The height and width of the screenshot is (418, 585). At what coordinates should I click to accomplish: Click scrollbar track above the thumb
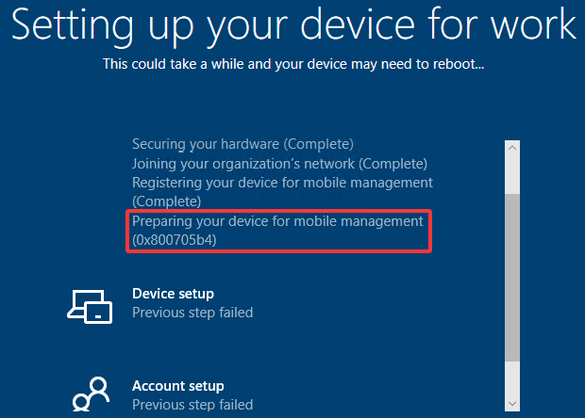[512, 174]
